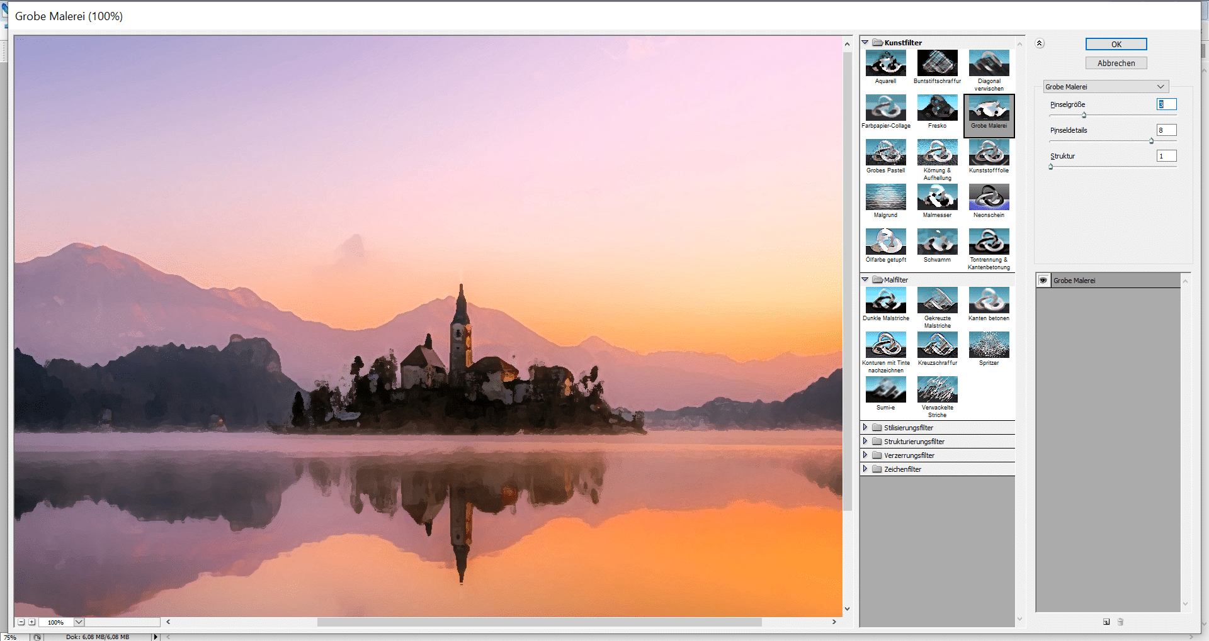
Task: Click the Struktur value input field
Action: pyautogui.click(x=1166, y=156)
